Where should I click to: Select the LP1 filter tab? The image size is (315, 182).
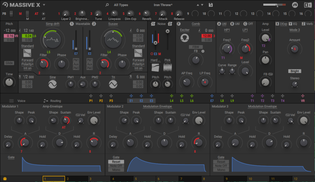click(245, 30)
